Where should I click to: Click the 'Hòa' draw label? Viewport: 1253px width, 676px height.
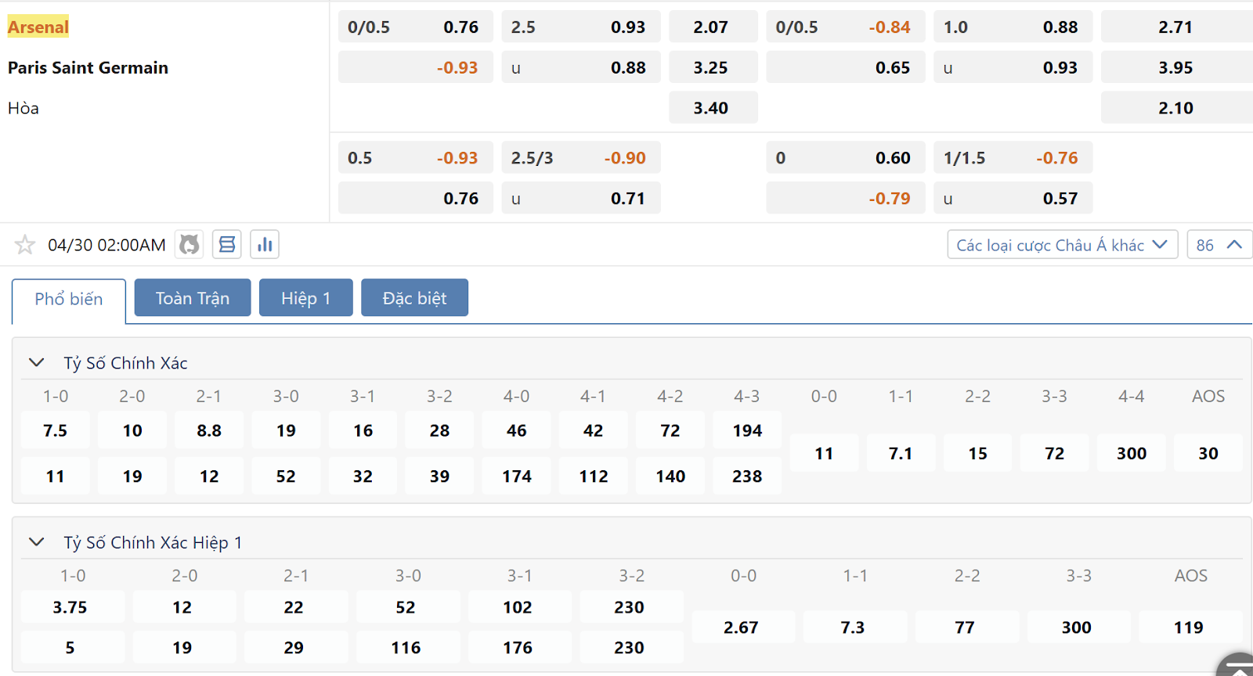(x=23, y=108)
